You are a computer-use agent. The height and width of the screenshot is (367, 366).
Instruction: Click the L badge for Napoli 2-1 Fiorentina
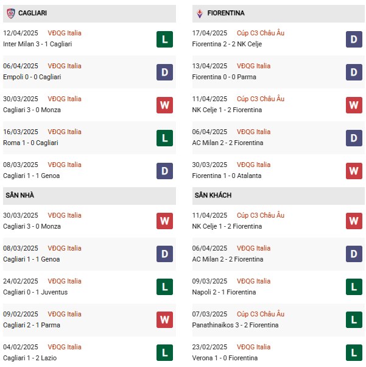point(354,287)
